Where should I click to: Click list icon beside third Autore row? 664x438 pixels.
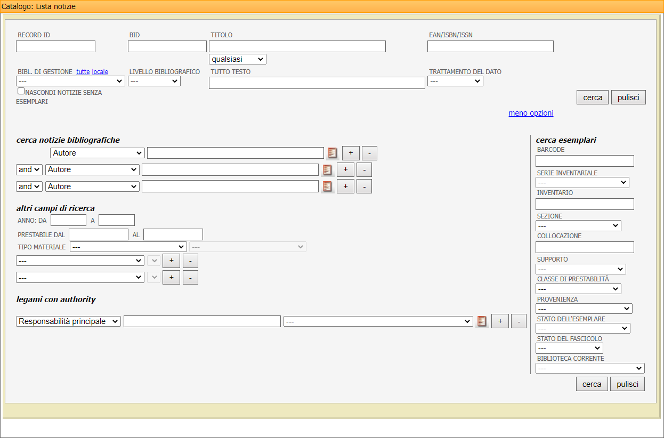click(327, 186)
